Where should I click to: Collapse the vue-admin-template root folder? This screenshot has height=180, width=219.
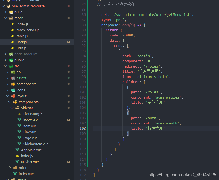[x=3, y=6]
